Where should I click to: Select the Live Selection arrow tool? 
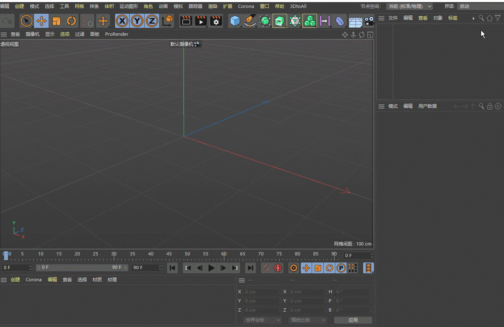[x=27, y=21]
